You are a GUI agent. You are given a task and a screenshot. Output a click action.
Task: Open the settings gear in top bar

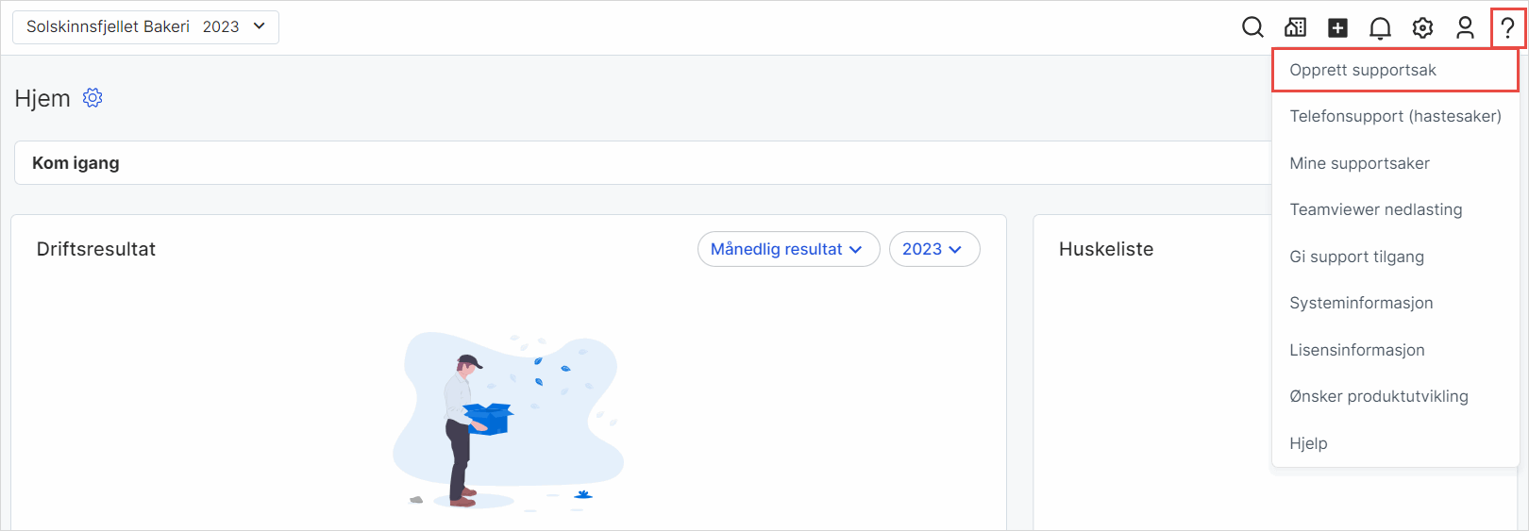[x=1422, y=27]
